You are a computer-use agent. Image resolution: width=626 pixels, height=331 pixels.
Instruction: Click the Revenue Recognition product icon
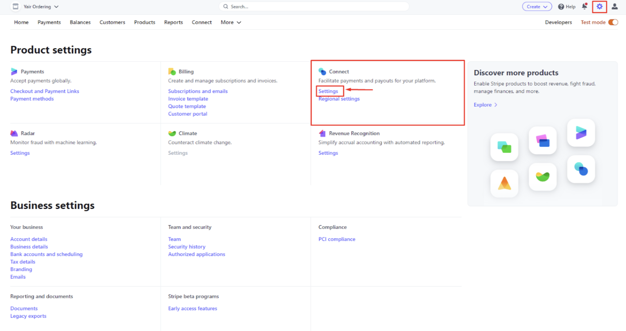point(322,133)
